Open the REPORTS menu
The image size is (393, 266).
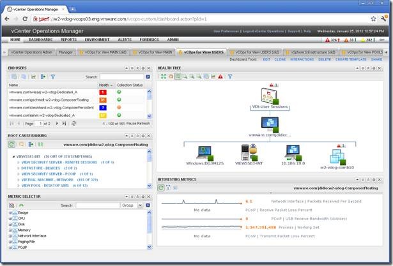[x=68, y=40]
